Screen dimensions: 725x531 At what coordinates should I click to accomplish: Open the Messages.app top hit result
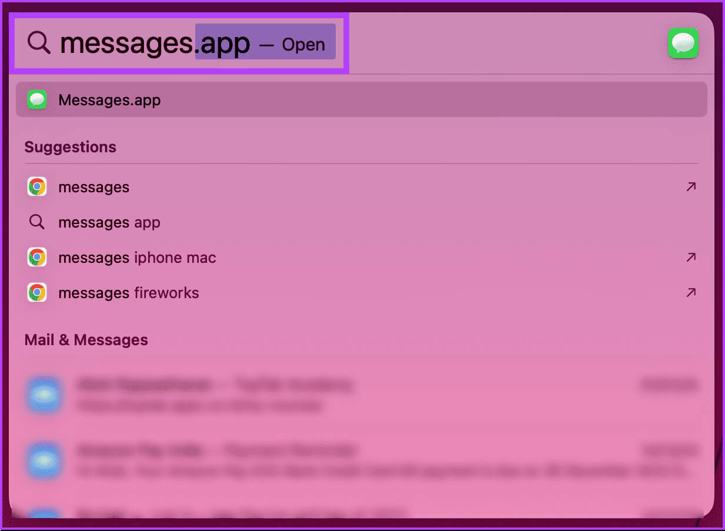click(361, 100)
